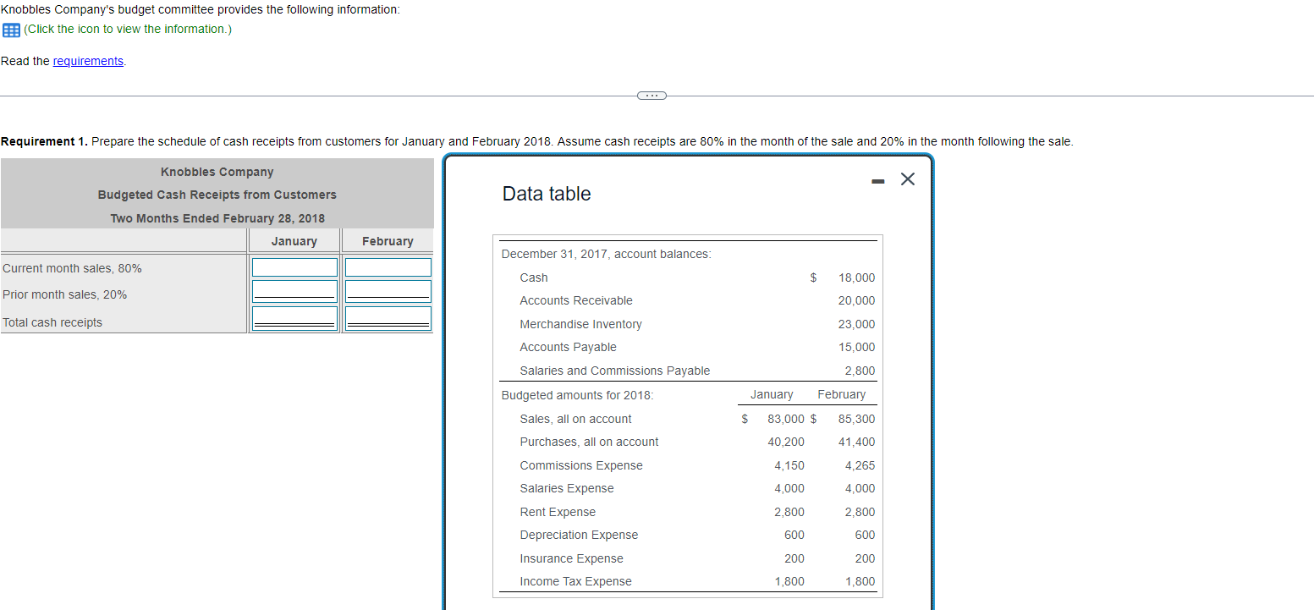Select the 'Current month sales, 80%' label

pyautogui.click(x=73, y=268)
